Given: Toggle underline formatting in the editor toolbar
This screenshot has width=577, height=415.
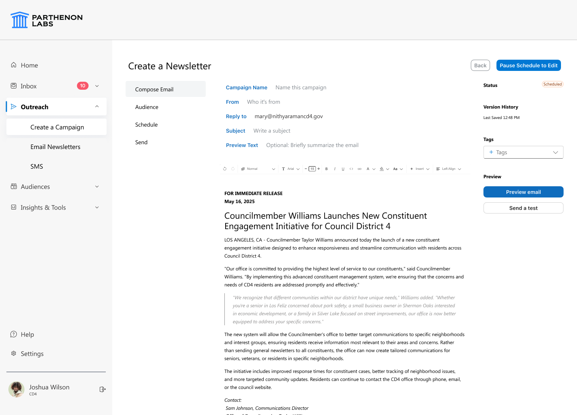Looking at the screenshot, I should pos(343,169).
